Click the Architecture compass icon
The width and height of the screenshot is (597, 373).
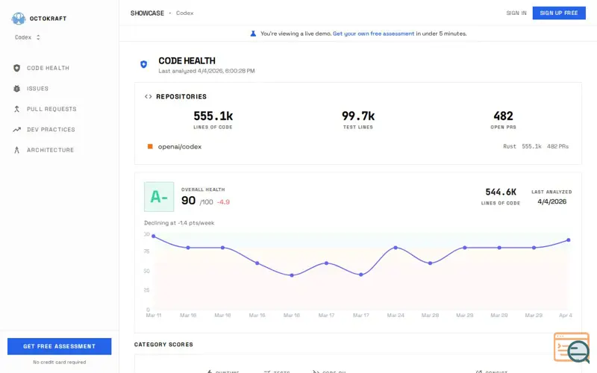[x=16, y=151]
